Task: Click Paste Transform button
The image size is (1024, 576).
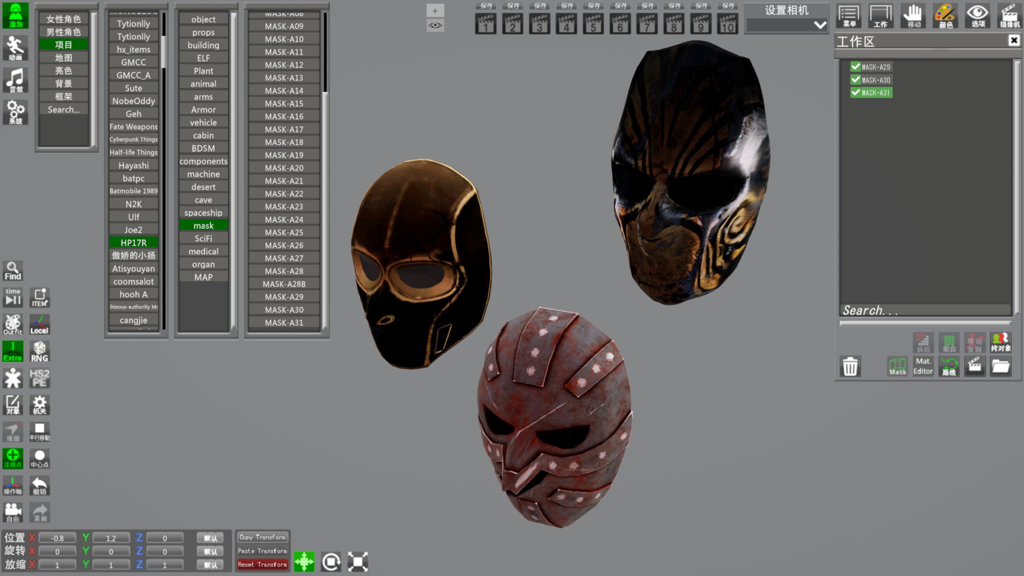Action: [262, 551]
